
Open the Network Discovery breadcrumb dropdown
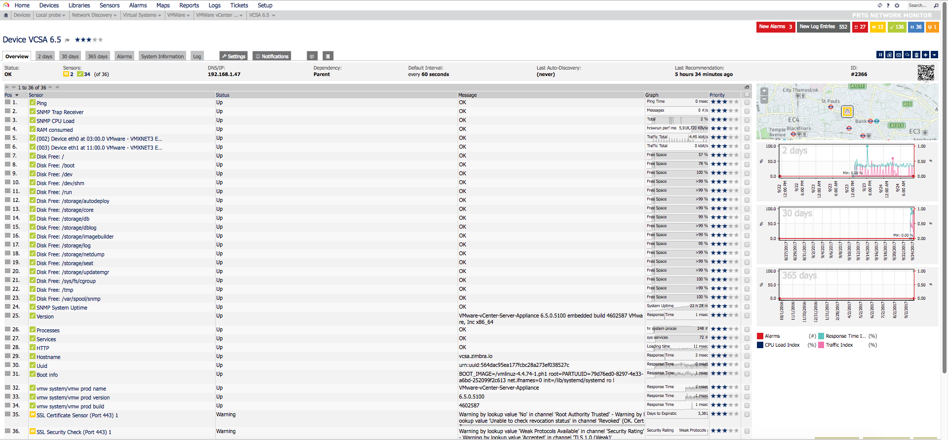tap(94, 15)
